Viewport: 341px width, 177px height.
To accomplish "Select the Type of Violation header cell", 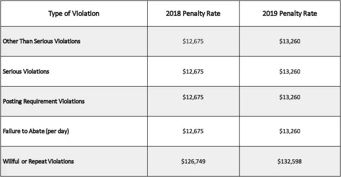I will pyautogui.click(x=74, y=14).
